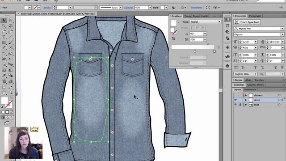Click the Recolor Artwork wheel icon
The width and height of the screenshot is (286, 161).
pyautogui.click(x=173, y=8)
